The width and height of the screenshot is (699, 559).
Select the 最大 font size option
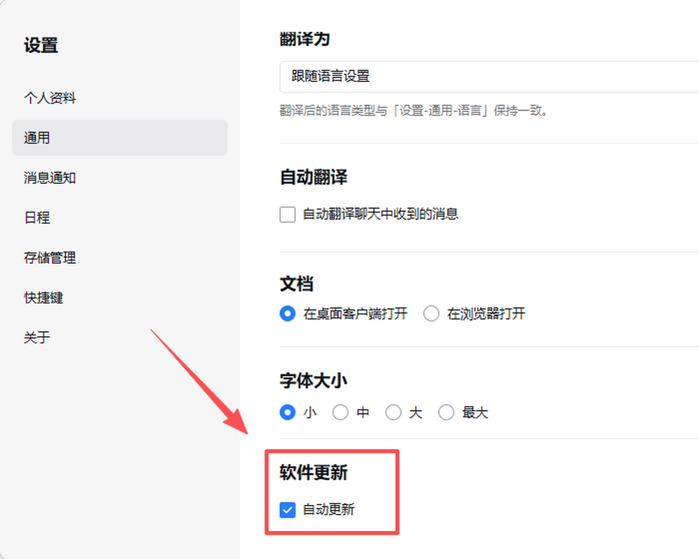446,412
